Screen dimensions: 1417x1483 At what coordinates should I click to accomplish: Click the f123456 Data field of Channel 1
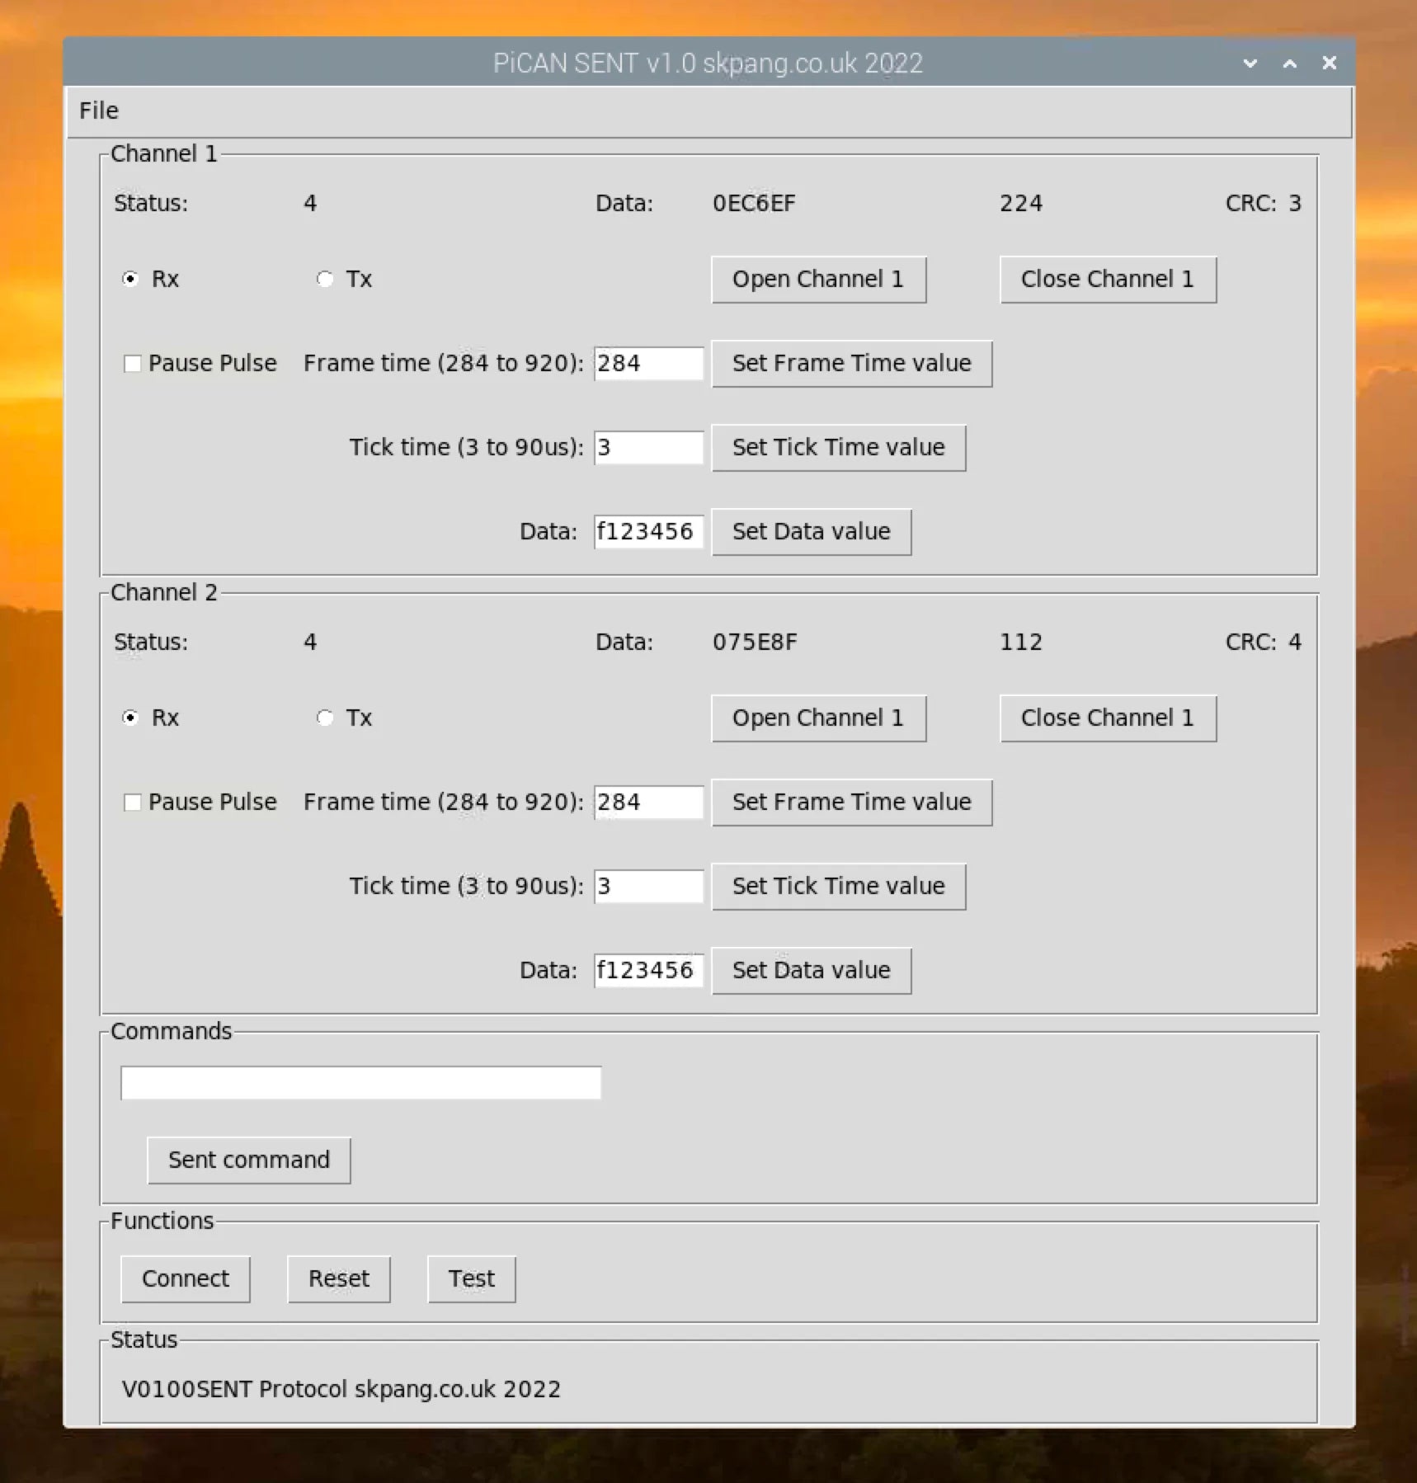(648, 531)
